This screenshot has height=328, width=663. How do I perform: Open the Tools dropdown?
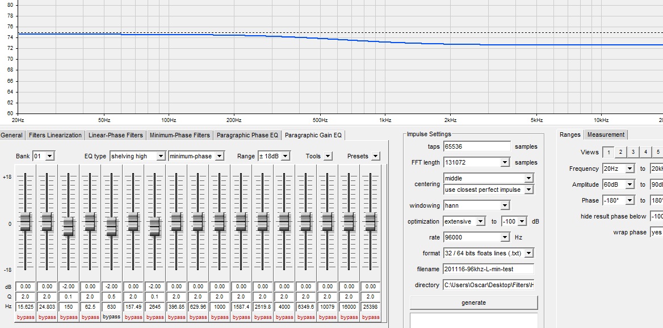pos(329,157)
